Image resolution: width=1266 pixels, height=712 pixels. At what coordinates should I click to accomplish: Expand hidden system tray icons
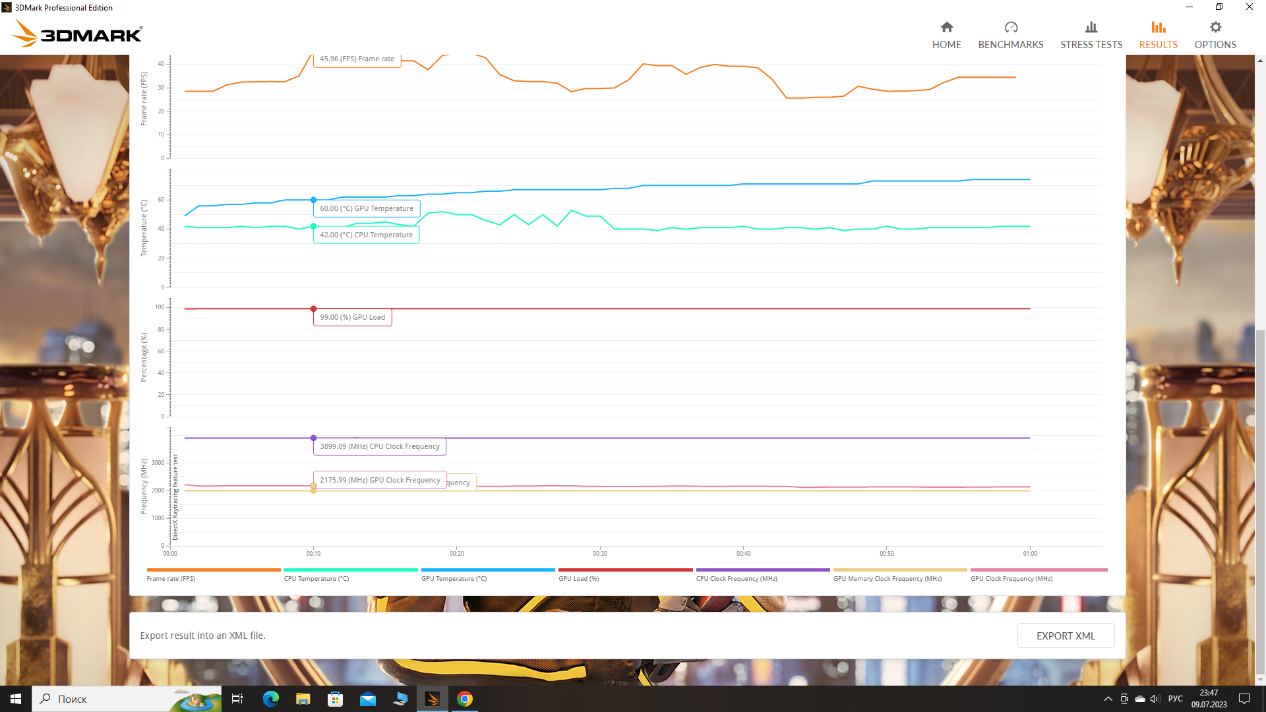(1108, 699)
